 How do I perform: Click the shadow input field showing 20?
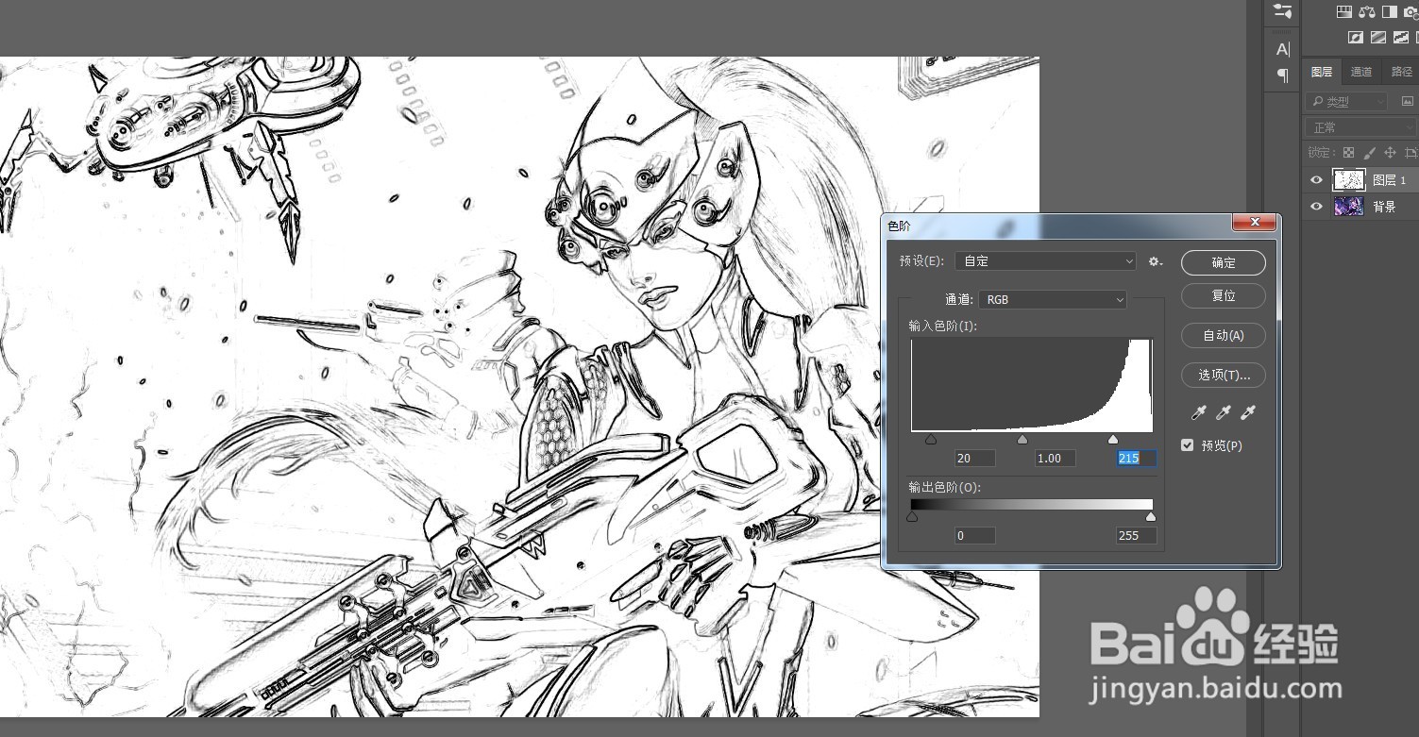[974, 458]
